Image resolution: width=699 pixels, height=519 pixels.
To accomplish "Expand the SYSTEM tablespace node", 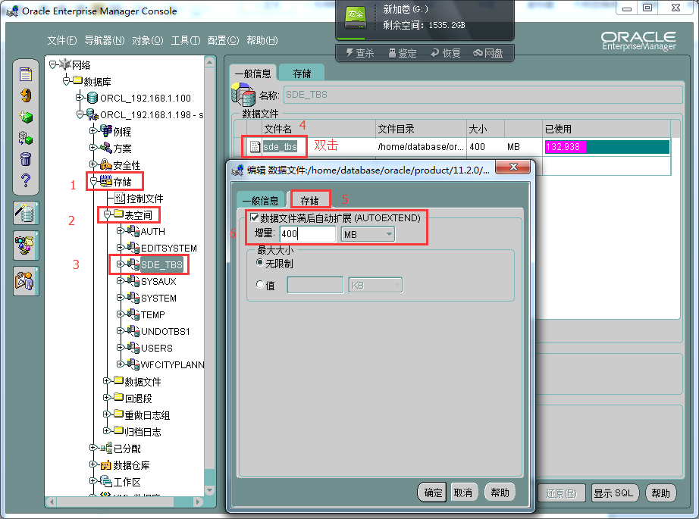I will [120, 298].
